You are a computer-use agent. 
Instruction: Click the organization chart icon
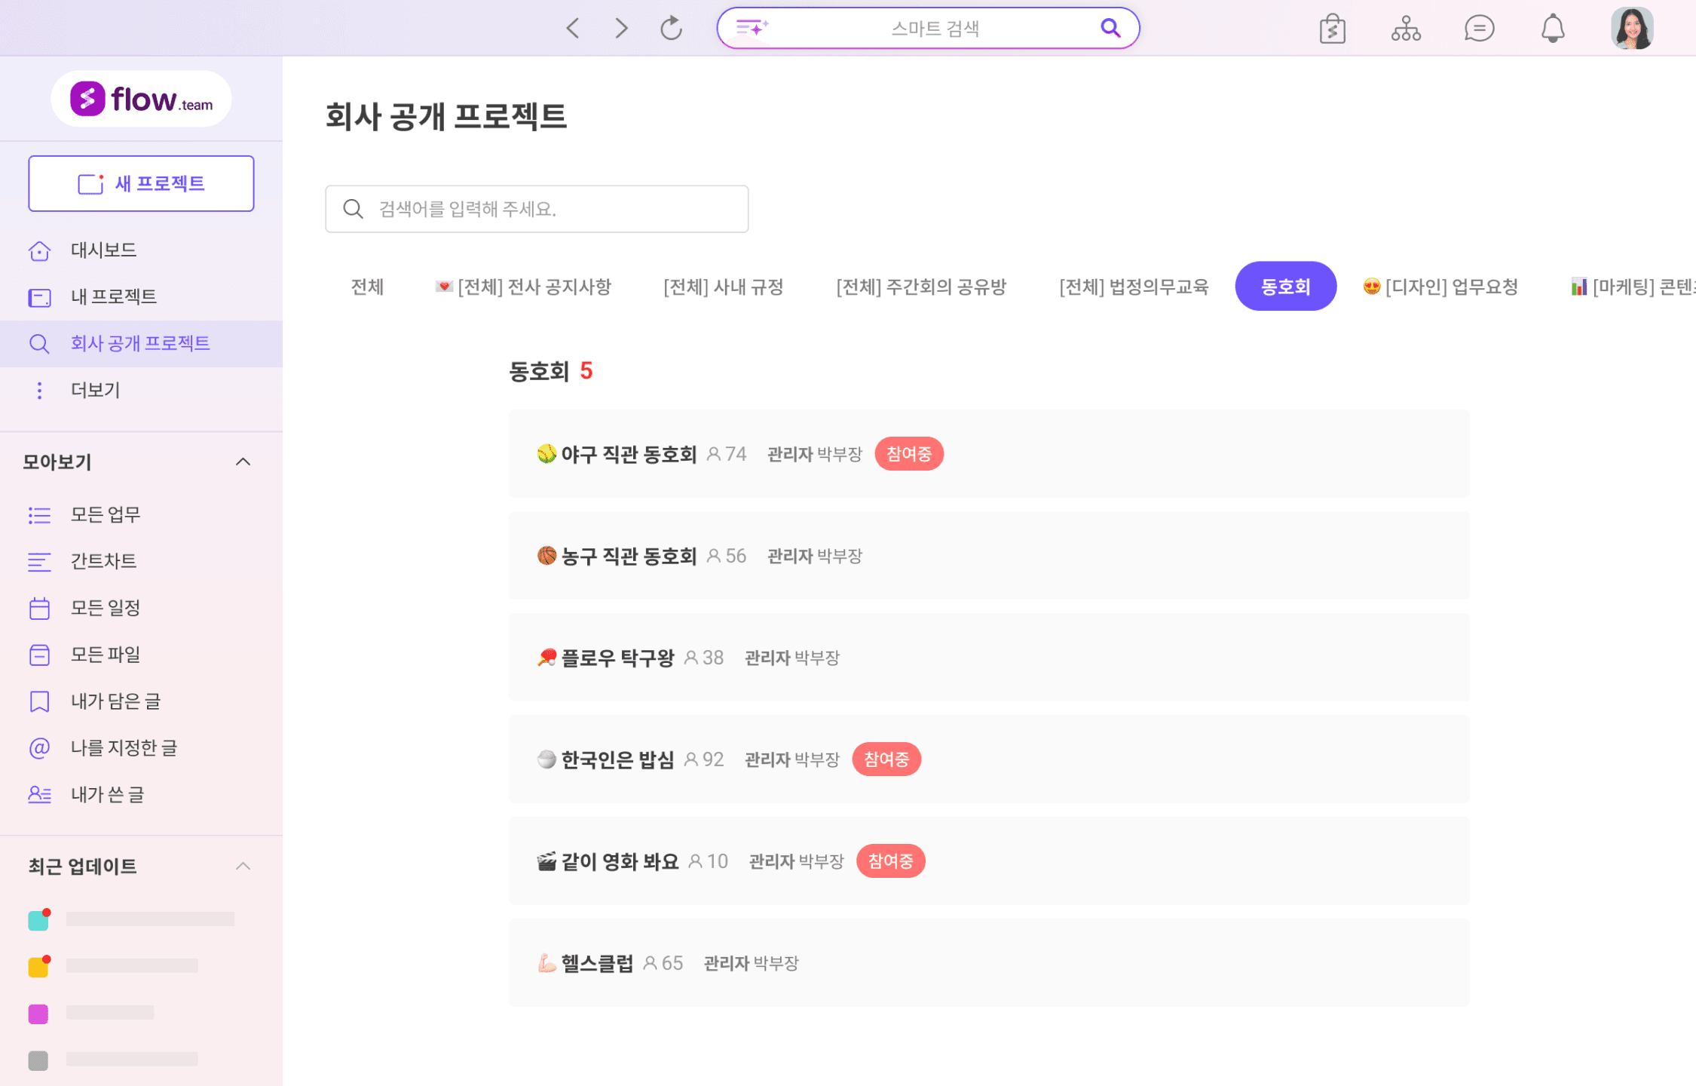click(x=1406, y=29)
